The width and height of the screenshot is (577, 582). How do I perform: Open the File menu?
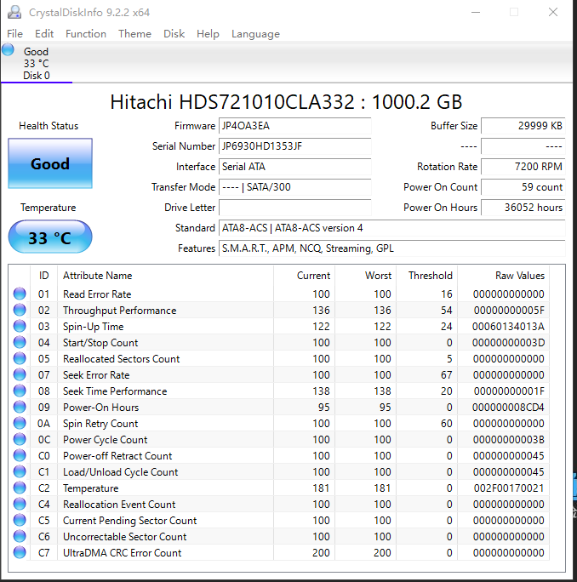14,34
